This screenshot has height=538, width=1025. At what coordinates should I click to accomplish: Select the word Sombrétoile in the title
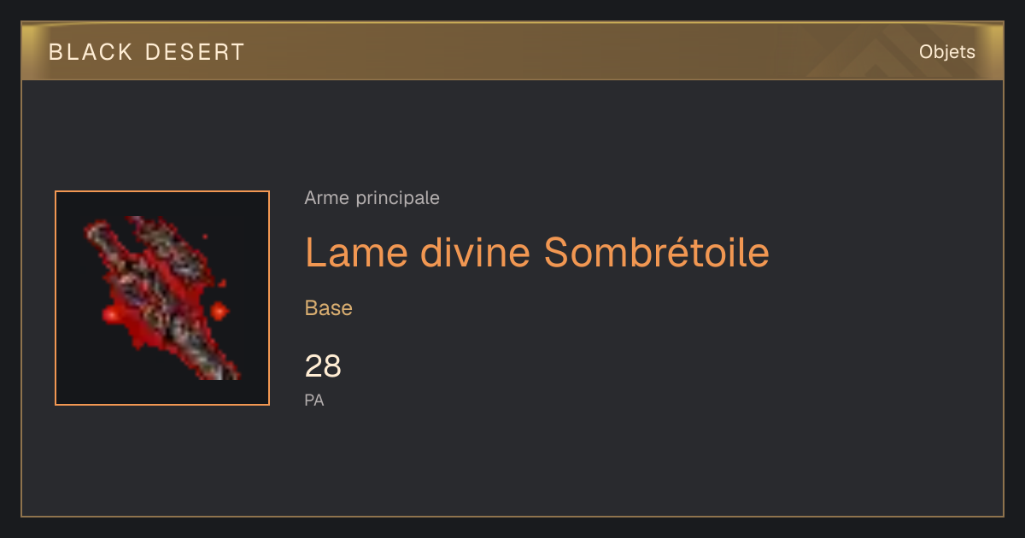pos(657,252)
